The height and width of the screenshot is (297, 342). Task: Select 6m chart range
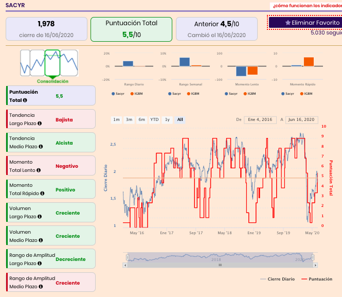point(141,120)
